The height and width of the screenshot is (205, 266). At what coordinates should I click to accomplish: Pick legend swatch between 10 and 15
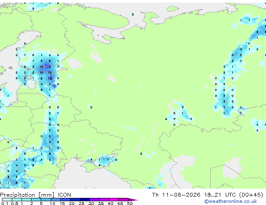point(56,200)
